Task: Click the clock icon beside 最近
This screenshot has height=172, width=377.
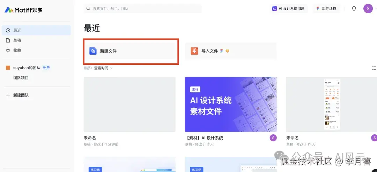Action: [8, 30]
